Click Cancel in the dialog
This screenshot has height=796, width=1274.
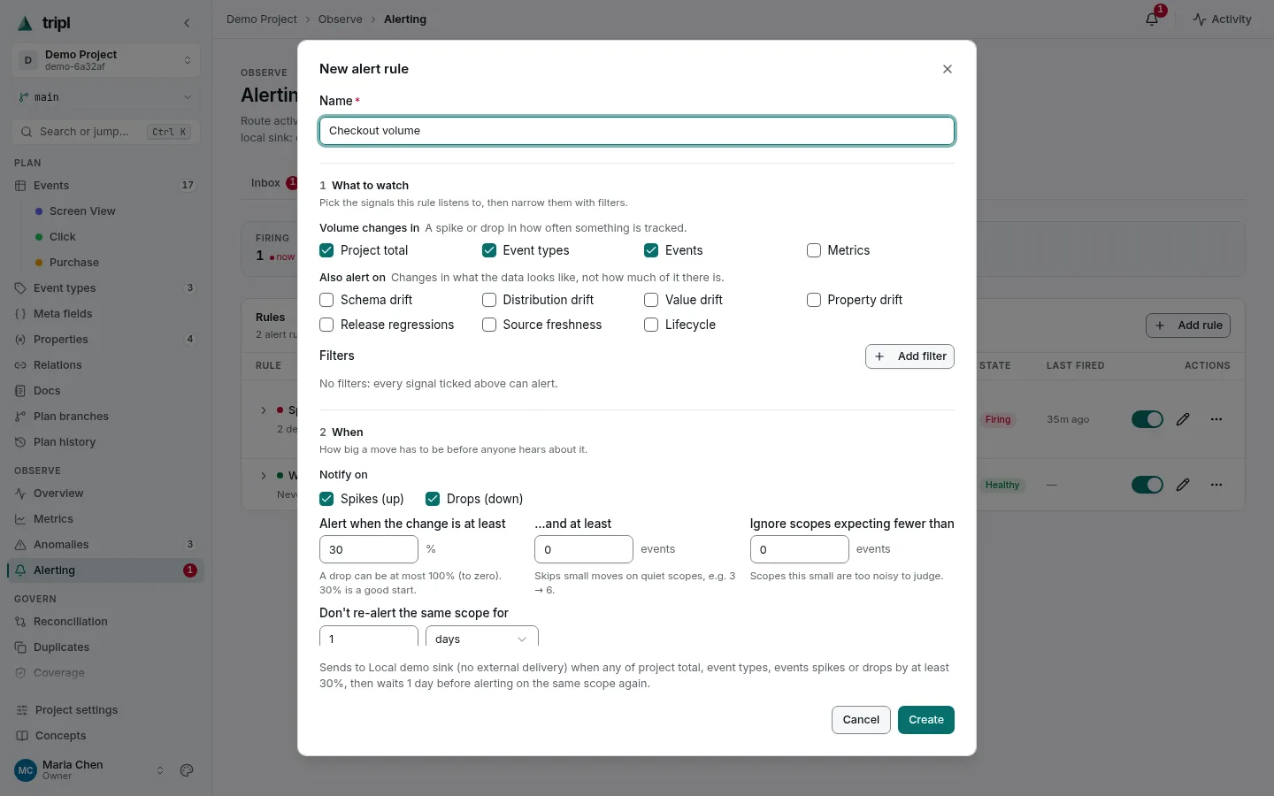point(861,720)
